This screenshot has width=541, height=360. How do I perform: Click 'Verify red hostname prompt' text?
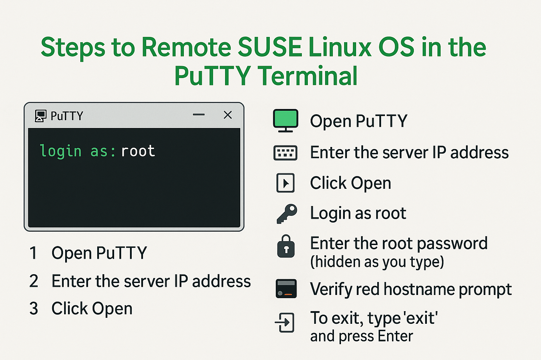click(411, 289)
